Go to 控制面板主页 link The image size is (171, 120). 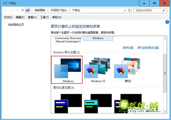click(16, 25)
